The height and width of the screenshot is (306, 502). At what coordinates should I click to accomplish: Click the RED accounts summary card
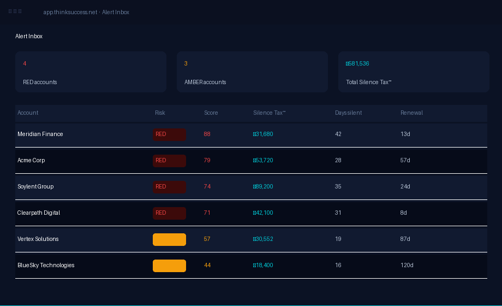tap(91, 72)
